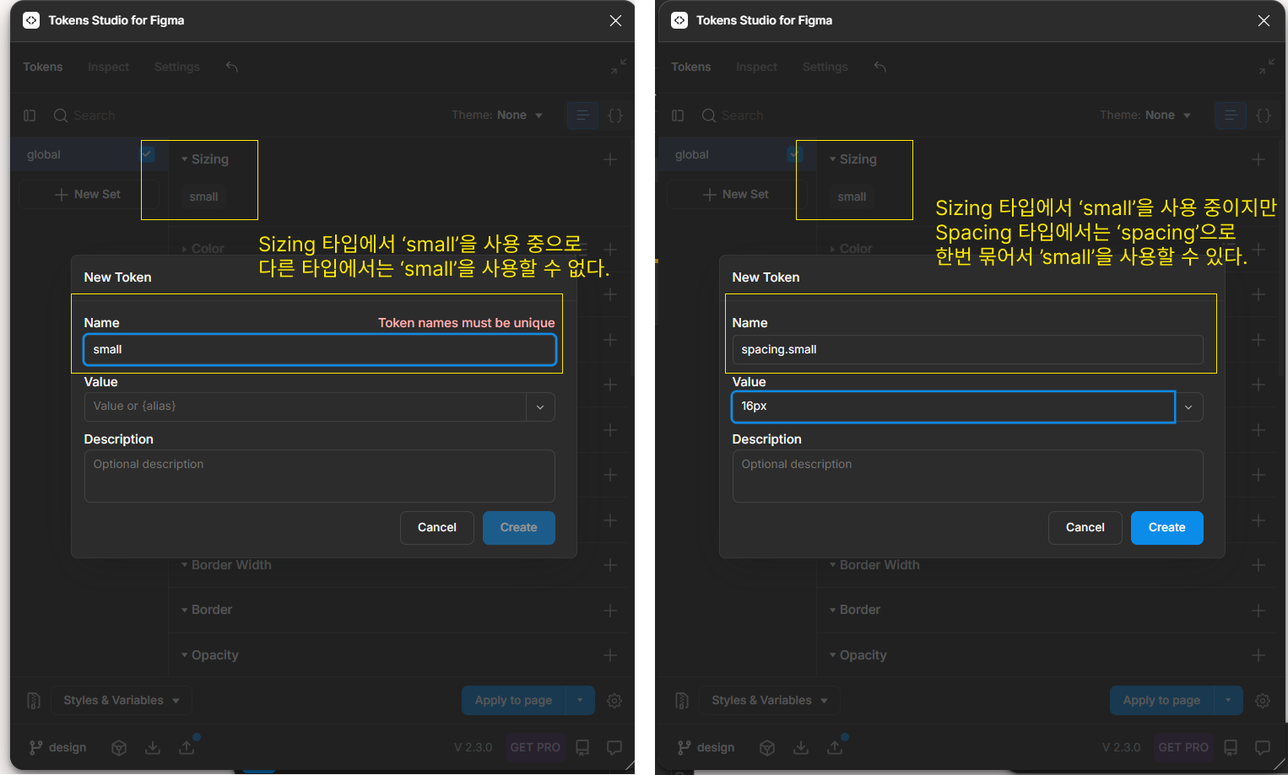
Task: Open settings gear icon in left window footer
Action: (x=614, y=701)
